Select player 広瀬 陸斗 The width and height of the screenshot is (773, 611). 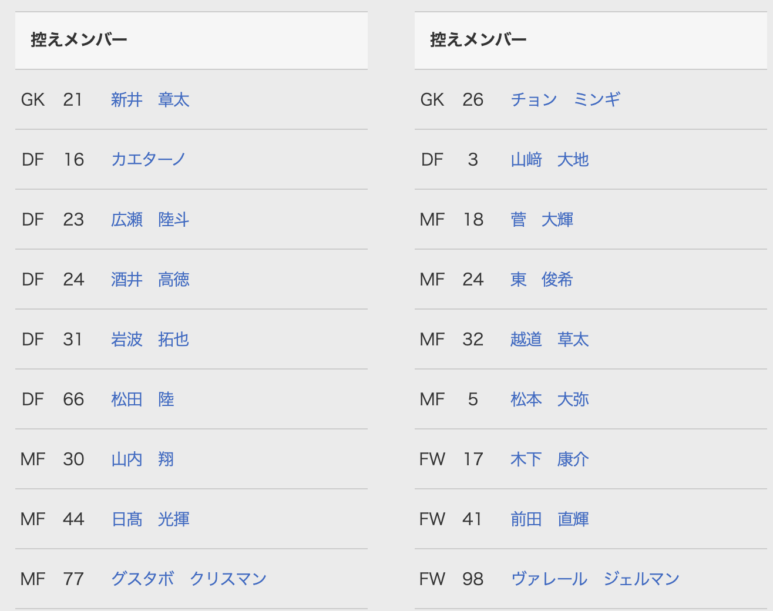click(x=150, y=220)
